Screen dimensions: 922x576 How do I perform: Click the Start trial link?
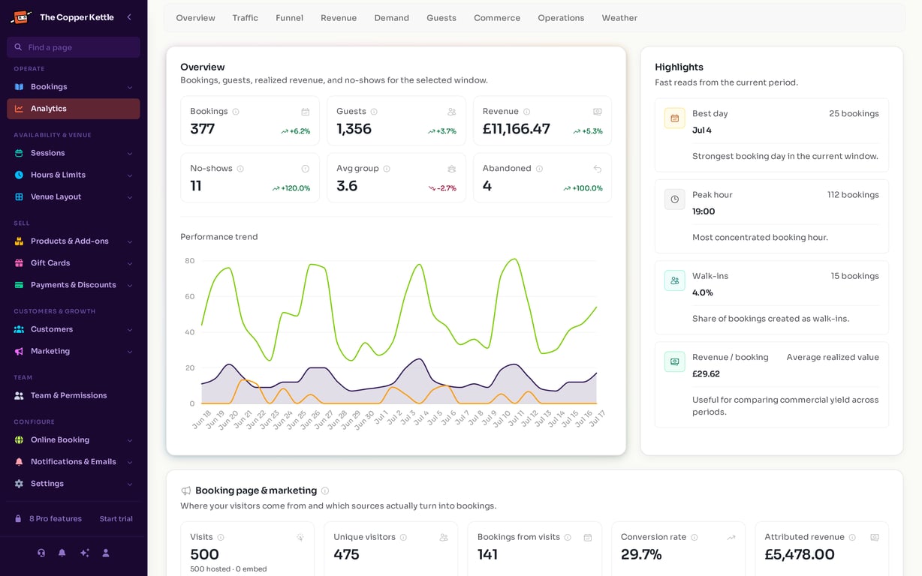tap(116, 519)
